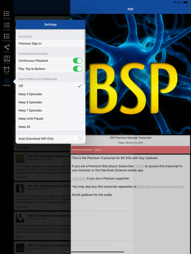Tap the Settings popover title
This screenshot has height=254, width=191.
50,25
